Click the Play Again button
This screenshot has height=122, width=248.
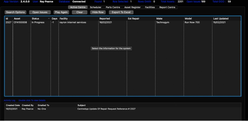point(61,12)
